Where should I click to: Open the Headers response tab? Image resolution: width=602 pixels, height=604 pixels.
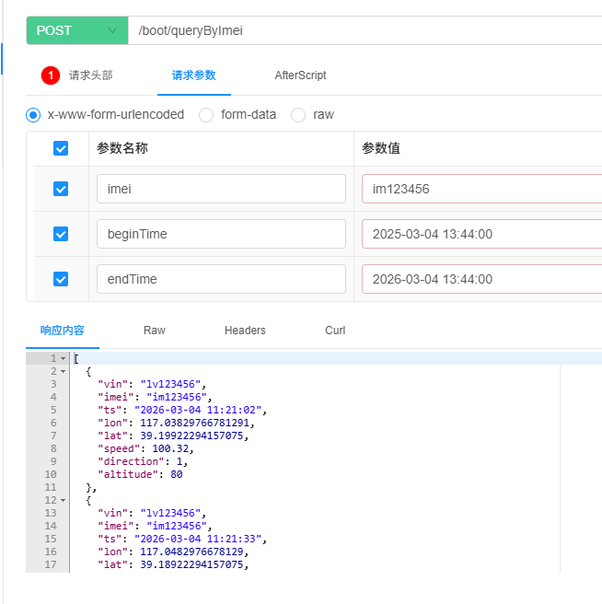coord(245,331)
